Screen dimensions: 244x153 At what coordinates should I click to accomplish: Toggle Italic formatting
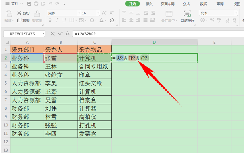[x=57, y=20]
